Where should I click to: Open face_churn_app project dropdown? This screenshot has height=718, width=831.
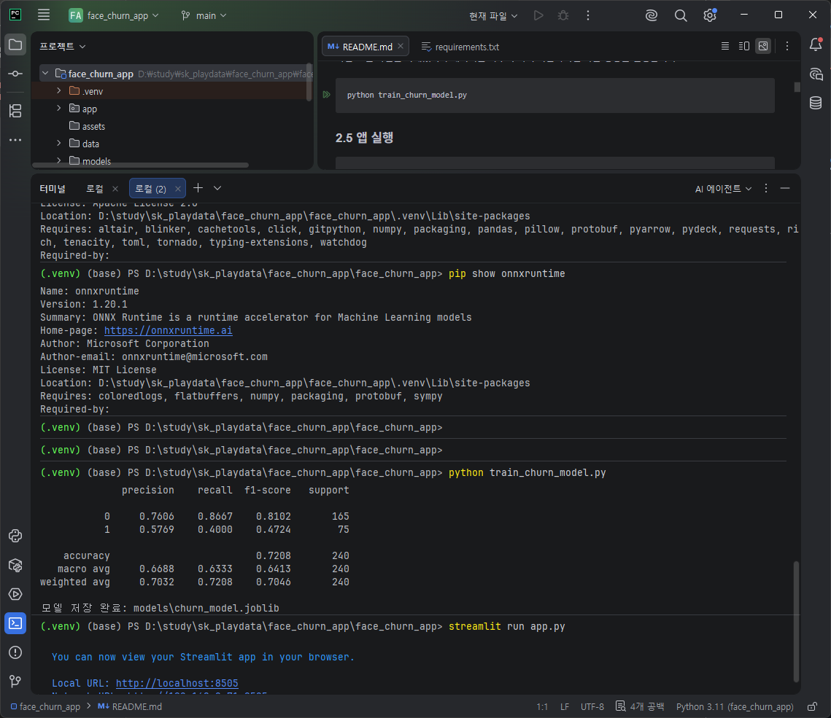coord(114,15)
